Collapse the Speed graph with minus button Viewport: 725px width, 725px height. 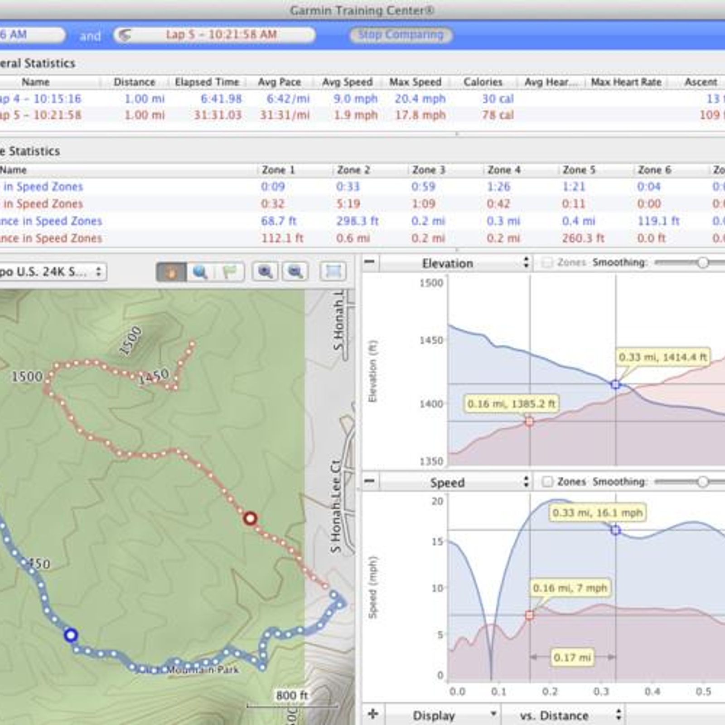(x=370, y=481)
